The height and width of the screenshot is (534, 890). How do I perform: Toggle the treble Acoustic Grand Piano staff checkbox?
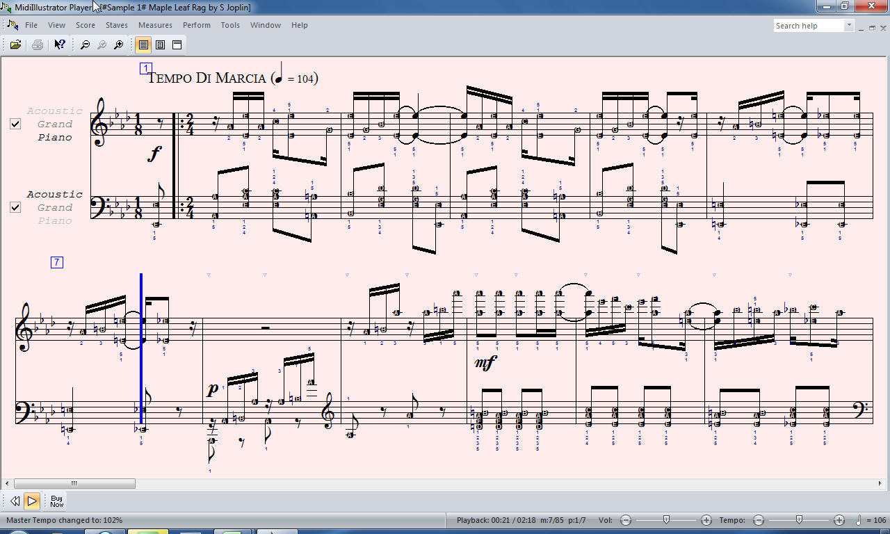click(15, 124)
